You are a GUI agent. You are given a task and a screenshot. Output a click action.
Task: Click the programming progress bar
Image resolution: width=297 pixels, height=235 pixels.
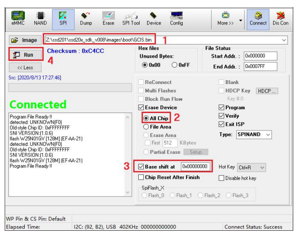tap(70, 87)
